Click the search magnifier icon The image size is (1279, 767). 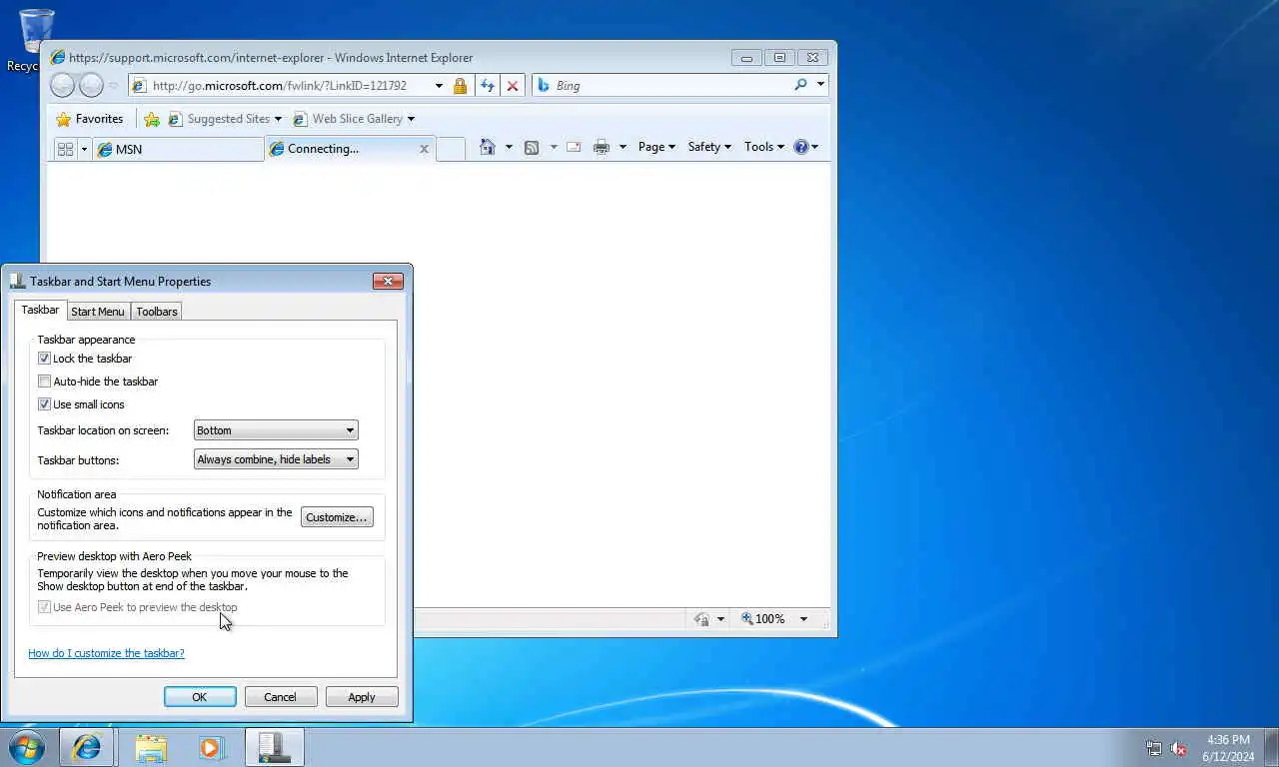click(800, 85)
